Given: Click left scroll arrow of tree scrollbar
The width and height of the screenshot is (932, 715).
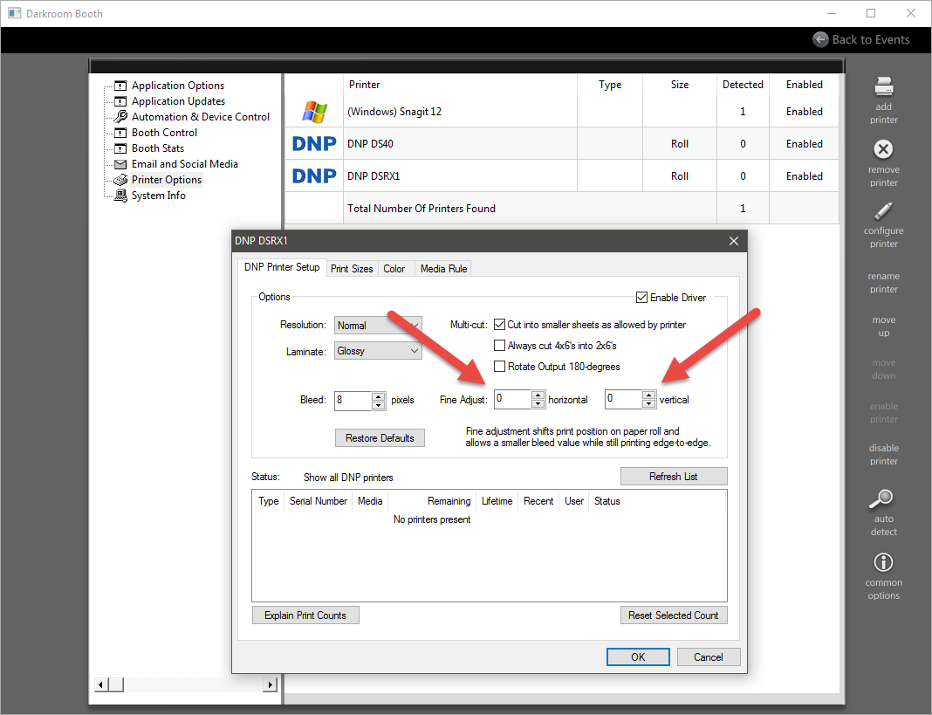Looking at the screenshot, I should pyautogui.click(x=101, y=684).
